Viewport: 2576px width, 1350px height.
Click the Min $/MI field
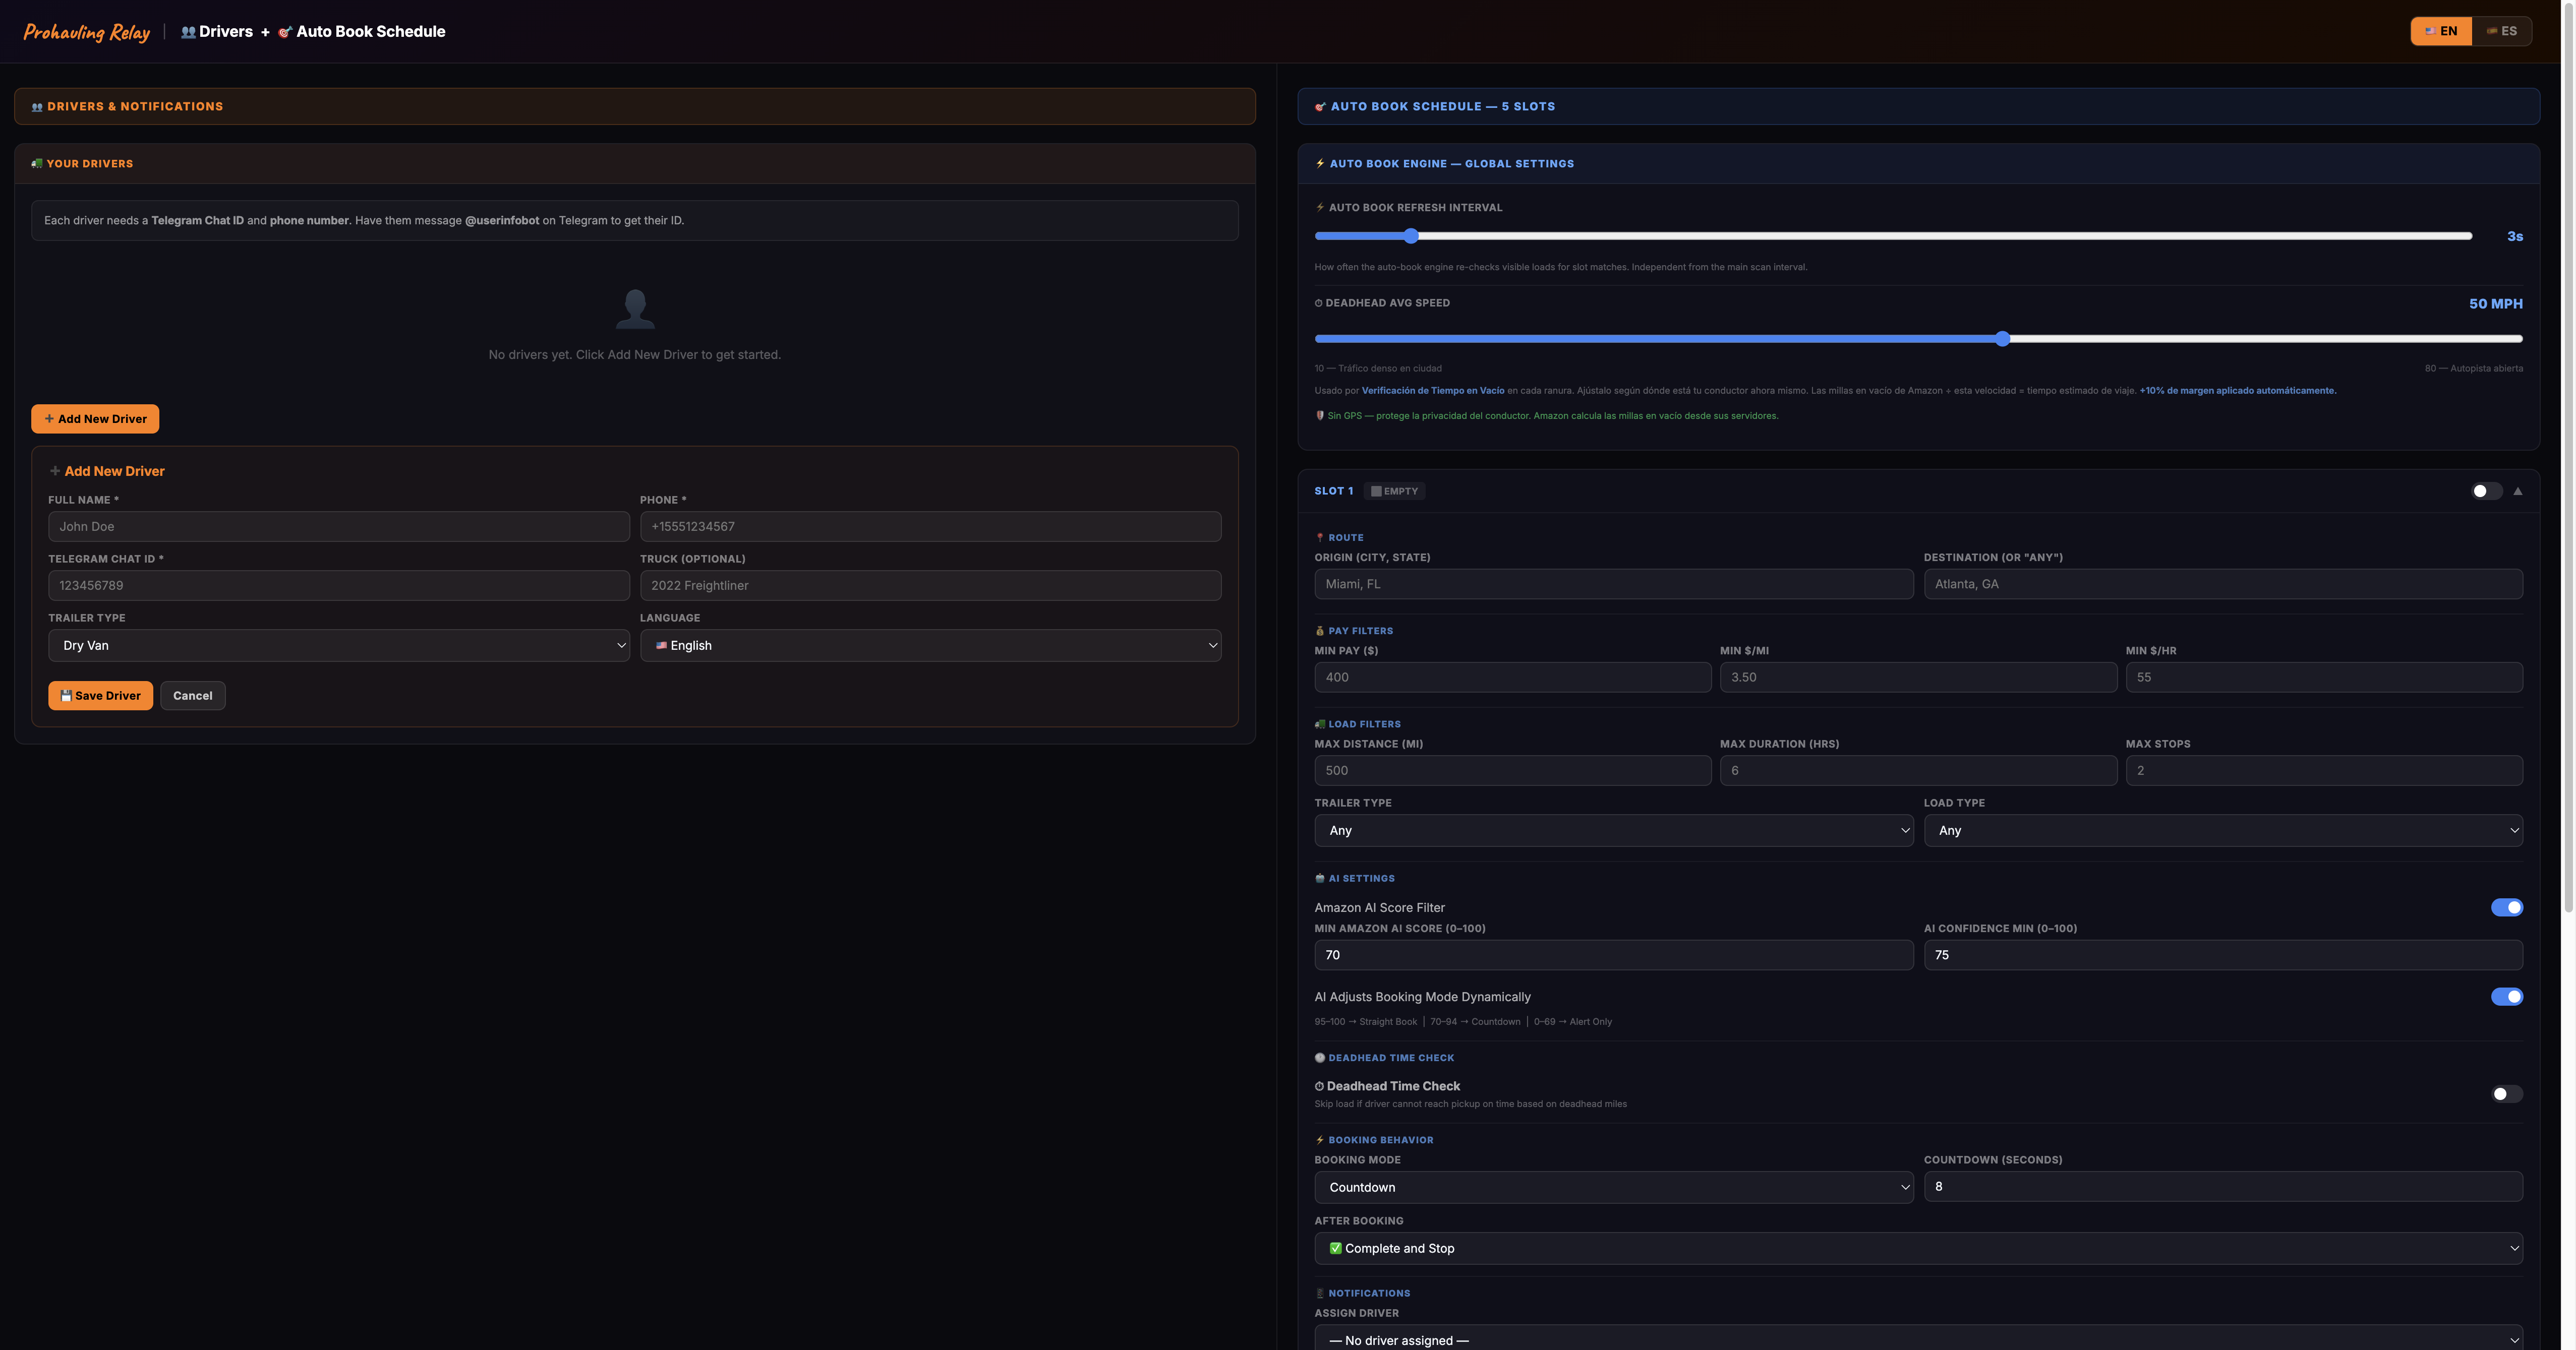pos(1918,678)
